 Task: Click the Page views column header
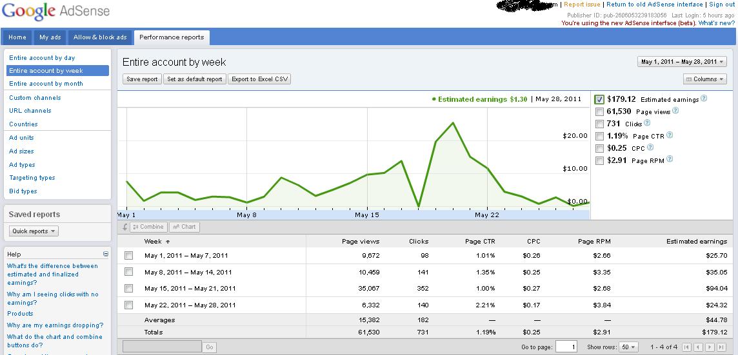[x=361, y=241]
